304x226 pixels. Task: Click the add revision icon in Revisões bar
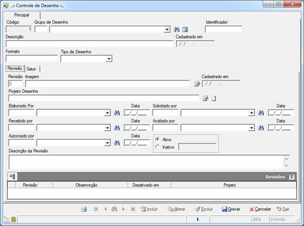point(12,176)
